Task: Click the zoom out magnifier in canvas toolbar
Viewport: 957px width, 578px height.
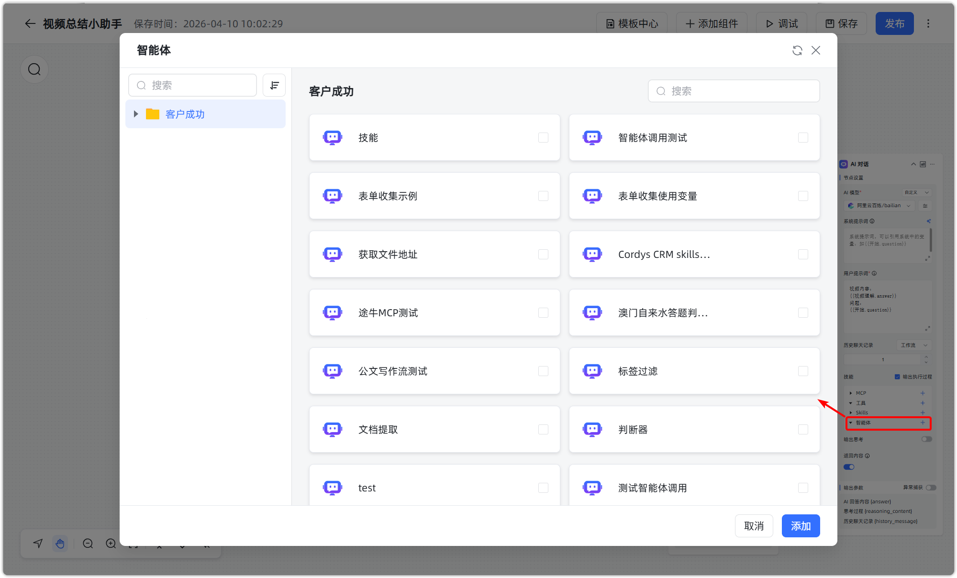Action: click(x=88, y=544)
